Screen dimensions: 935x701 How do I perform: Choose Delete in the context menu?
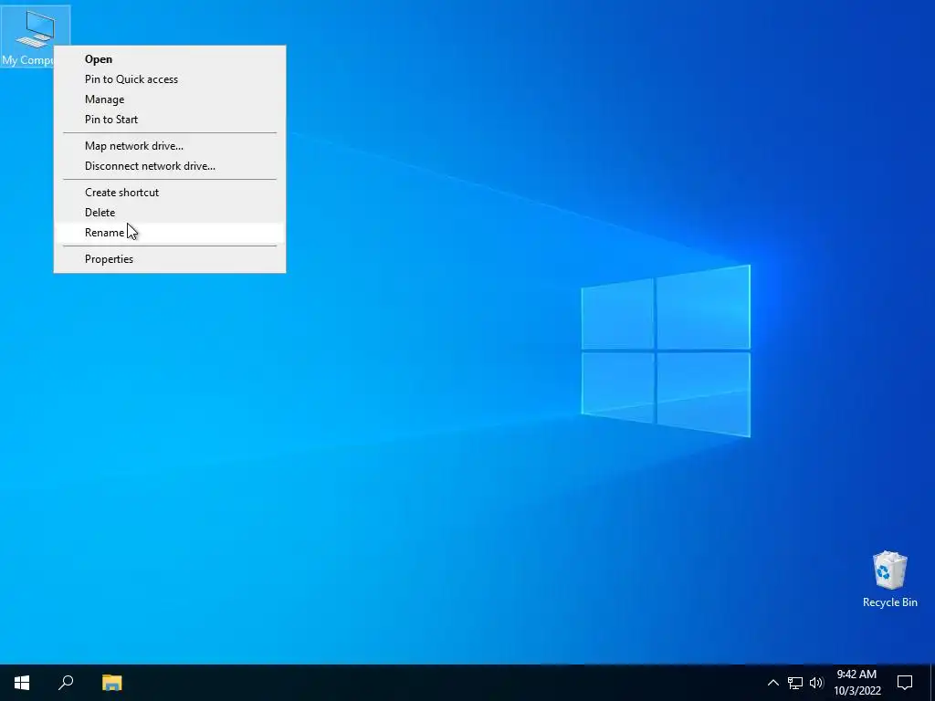click(170, 212)
